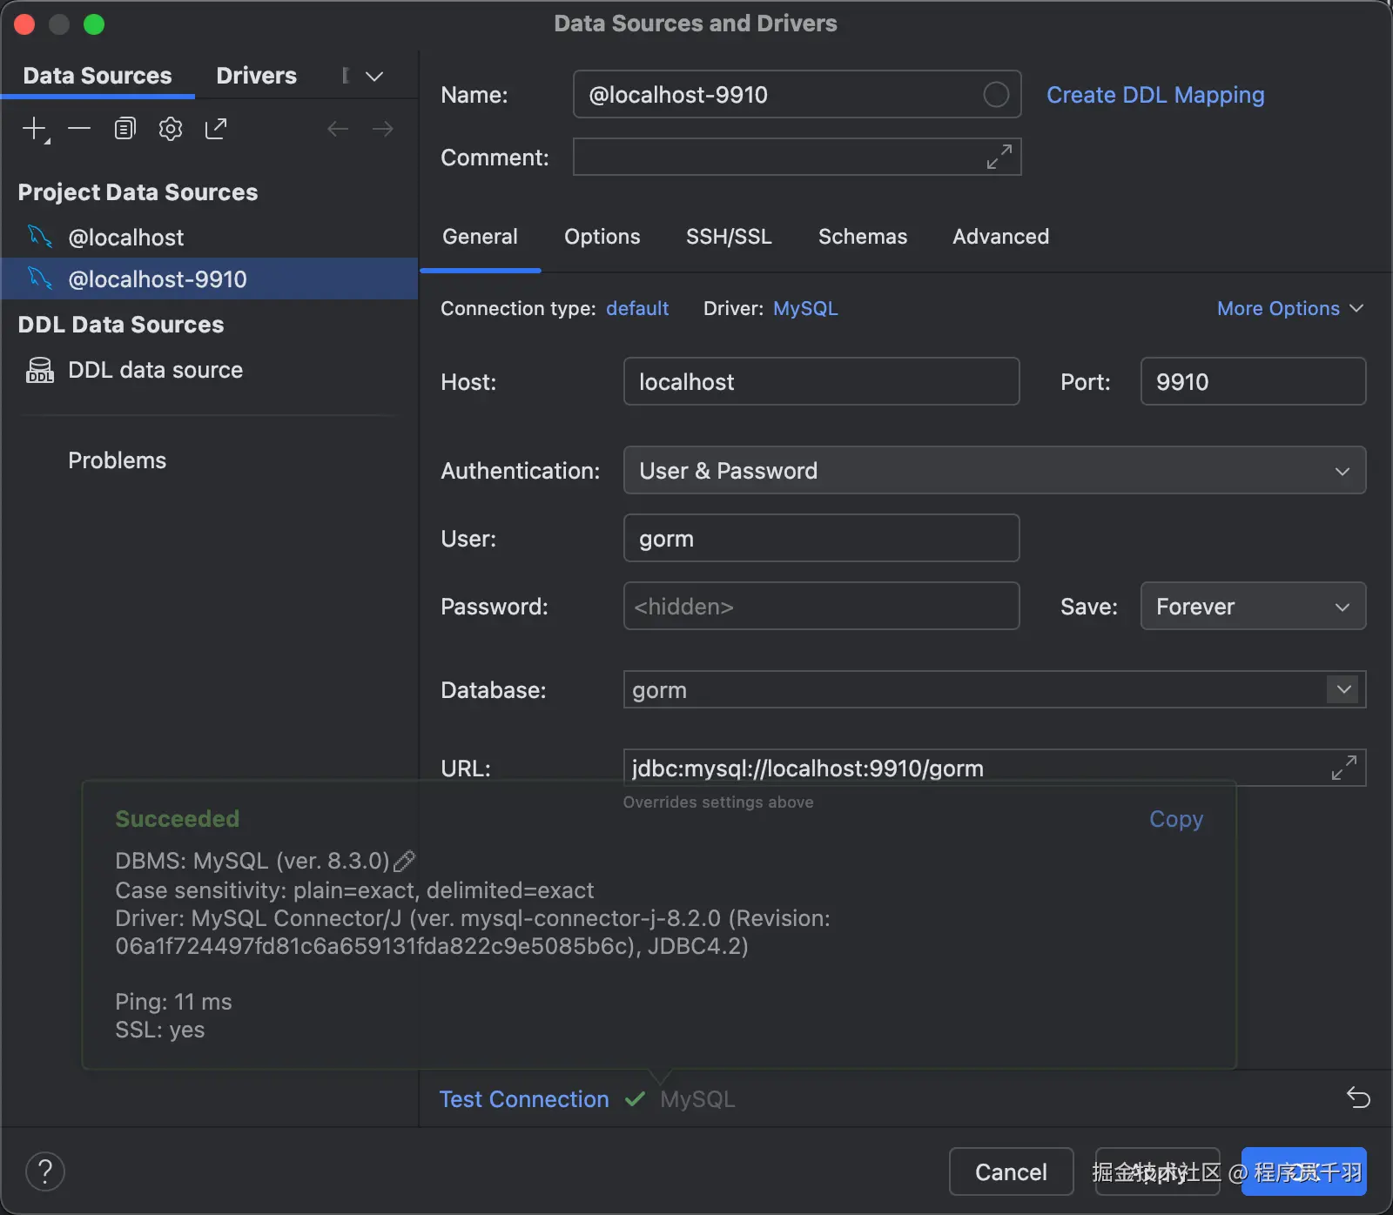This screenshot has width=1393, height=1215.
Task: Expand the URL field with arrows icon
Action: tap(1343, 768)
